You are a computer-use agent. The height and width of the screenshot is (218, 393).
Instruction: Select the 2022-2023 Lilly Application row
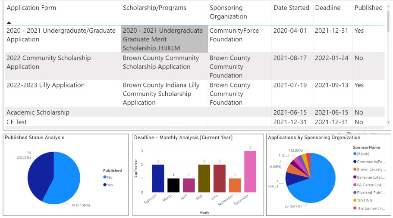click(x=45, y=85)
